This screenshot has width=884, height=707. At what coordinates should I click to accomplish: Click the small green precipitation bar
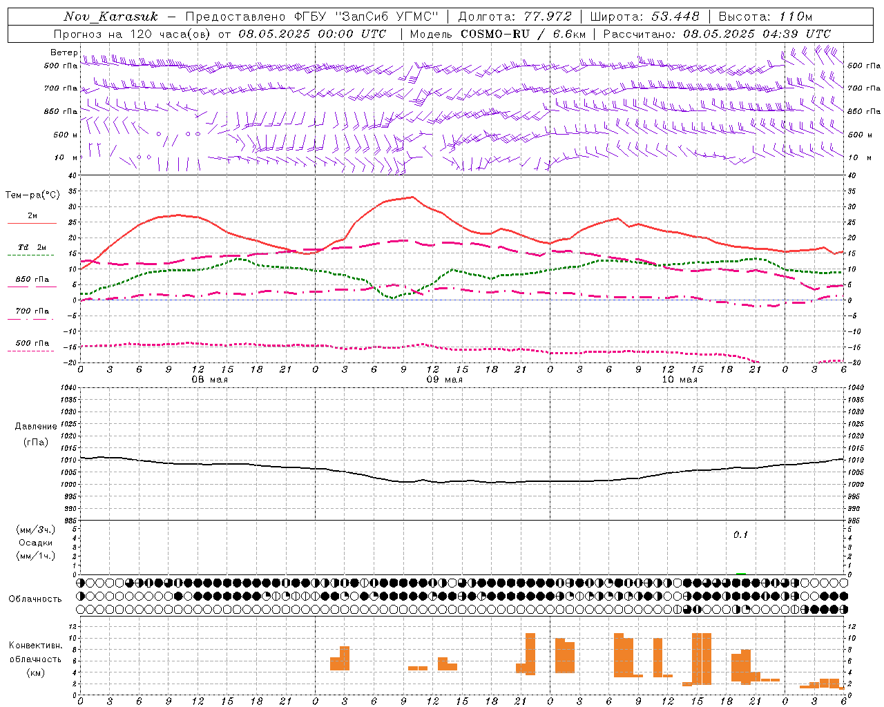tap(741, 573)
